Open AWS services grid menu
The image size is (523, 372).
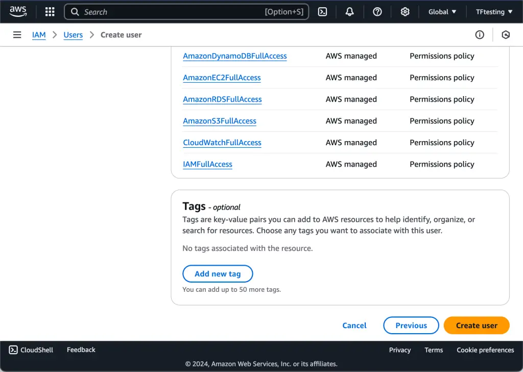(49, 11)
